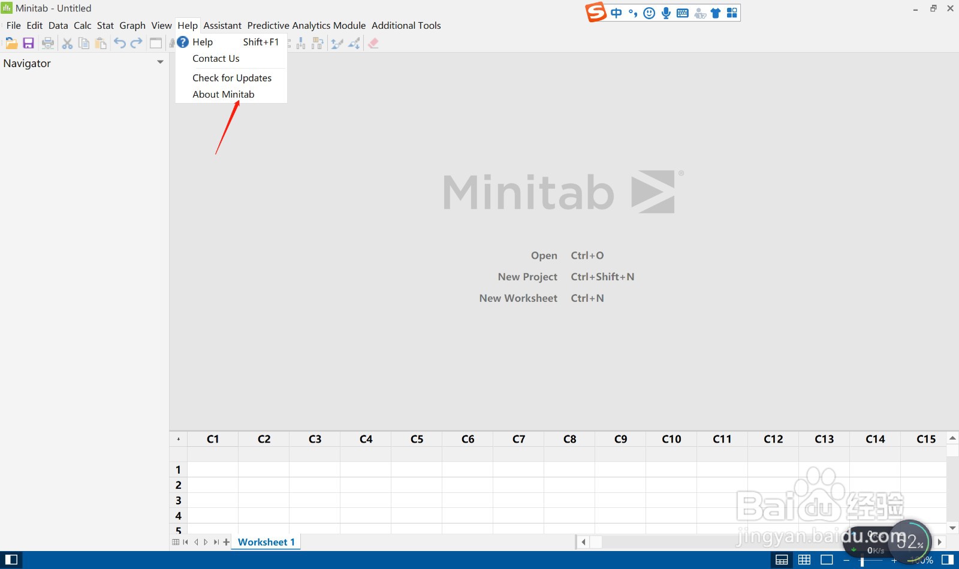Toggle the right pane icon in status bar

[x=948, y=560]
